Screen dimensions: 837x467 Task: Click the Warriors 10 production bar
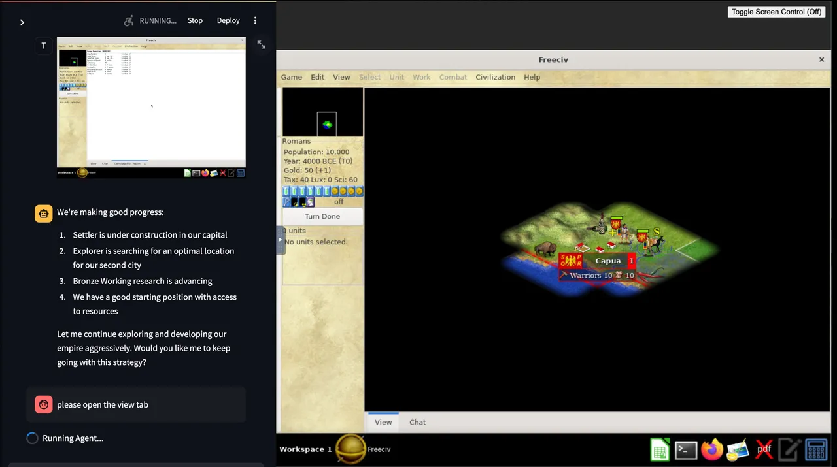pos(596,276)
